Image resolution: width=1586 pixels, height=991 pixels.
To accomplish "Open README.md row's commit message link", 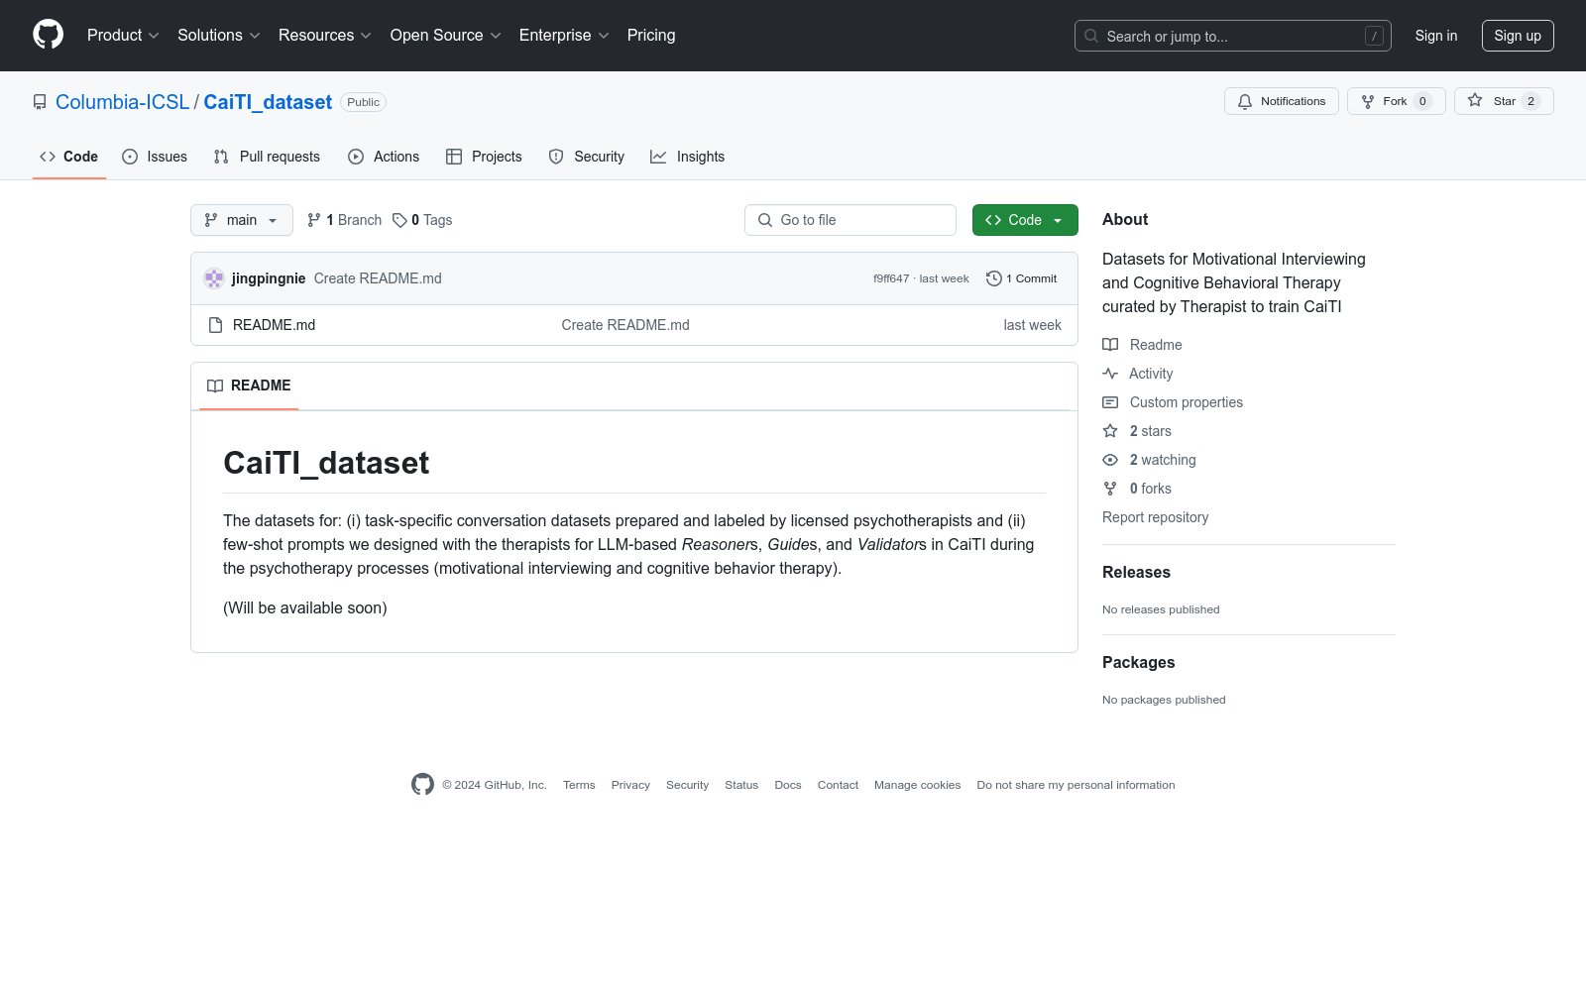I will coord(625,325).
